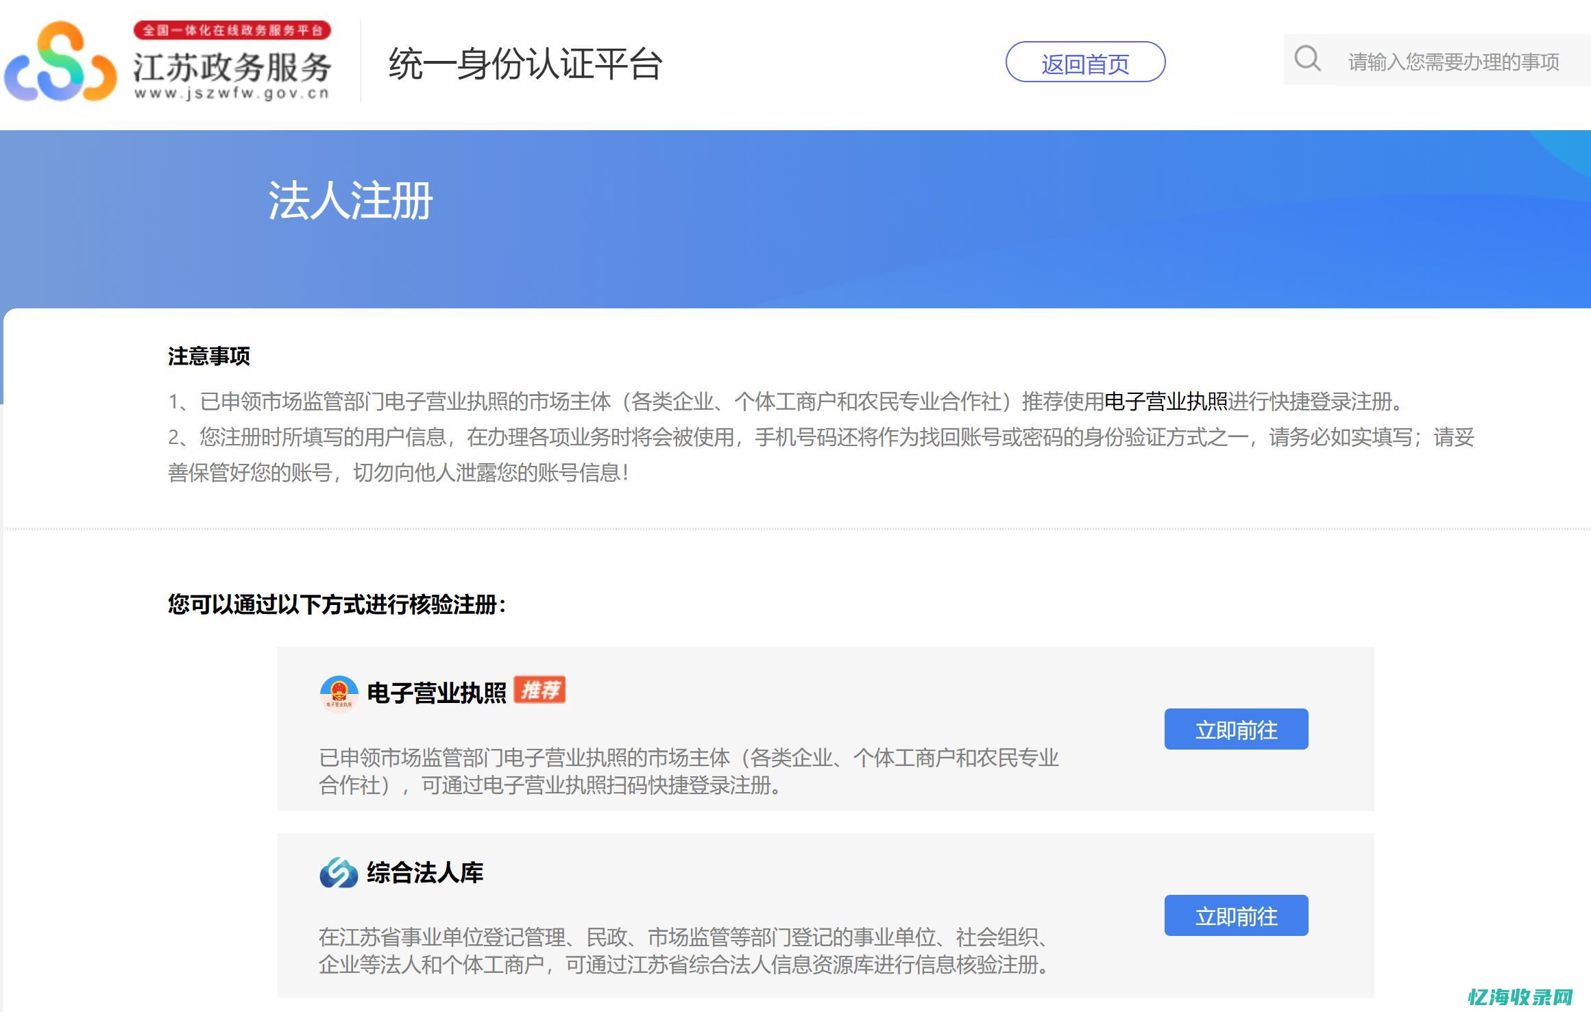Click the 返回首页 button
Image resolution: width=1591 pixels, height=1012 pixels.
point(1085,62)
